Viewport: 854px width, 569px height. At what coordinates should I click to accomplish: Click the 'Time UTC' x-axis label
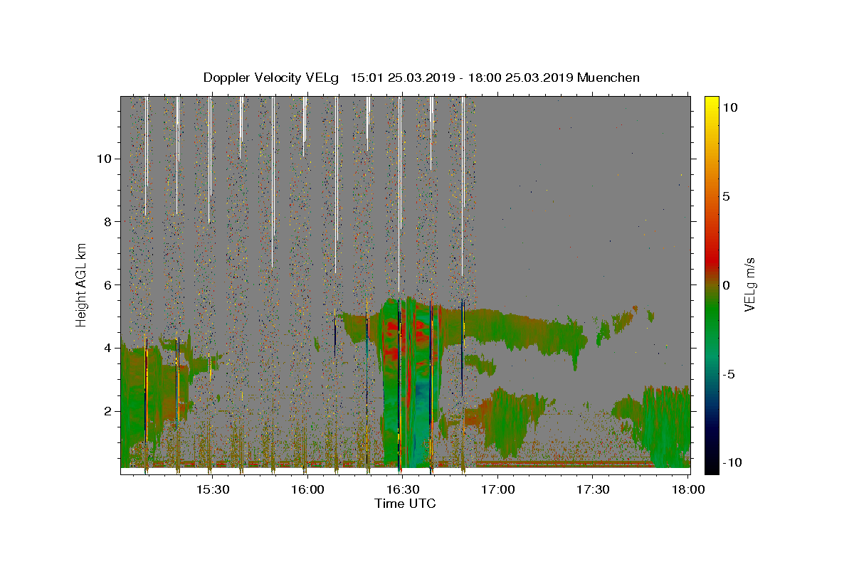[405, 504]
